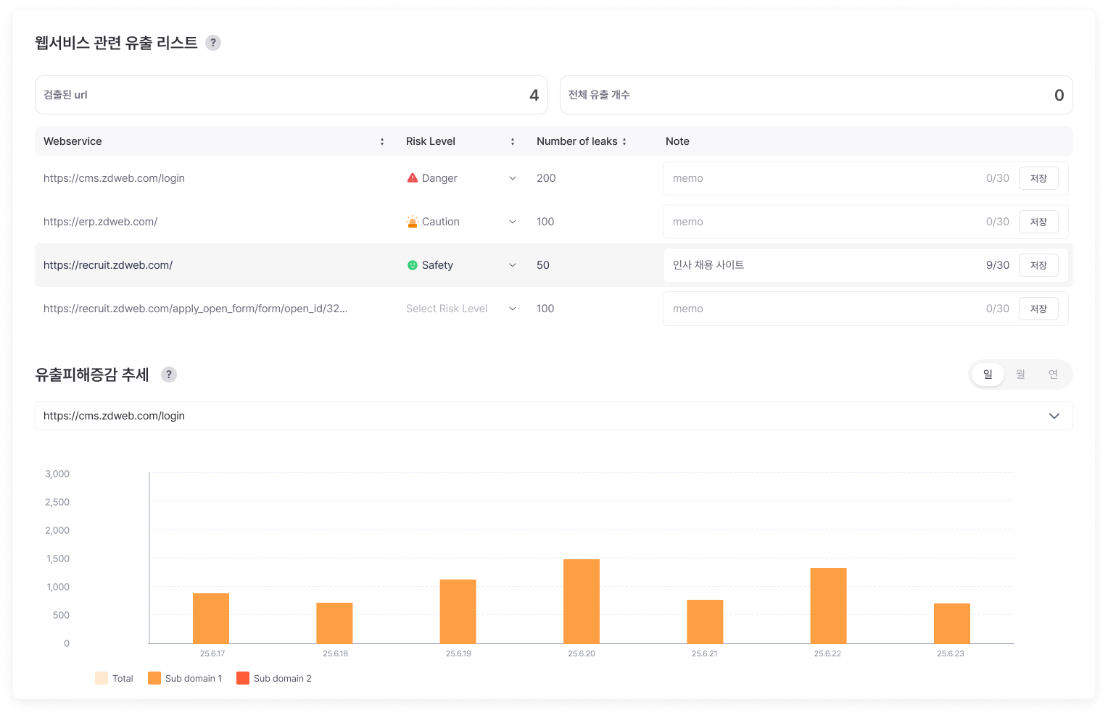This screenshot has width=1108, height=715.
Task: Toggle Total series in chart legend
Action: click(x=114, y=679)
